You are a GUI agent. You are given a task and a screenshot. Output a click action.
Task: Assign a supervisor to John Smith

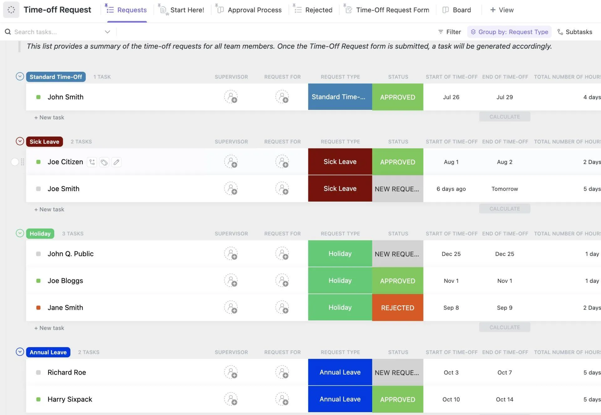click(x=231, y=97)
